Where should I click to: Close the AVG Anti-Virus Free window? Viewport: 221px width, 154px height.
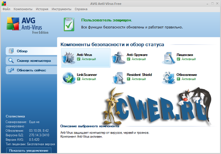click(217, 4)
